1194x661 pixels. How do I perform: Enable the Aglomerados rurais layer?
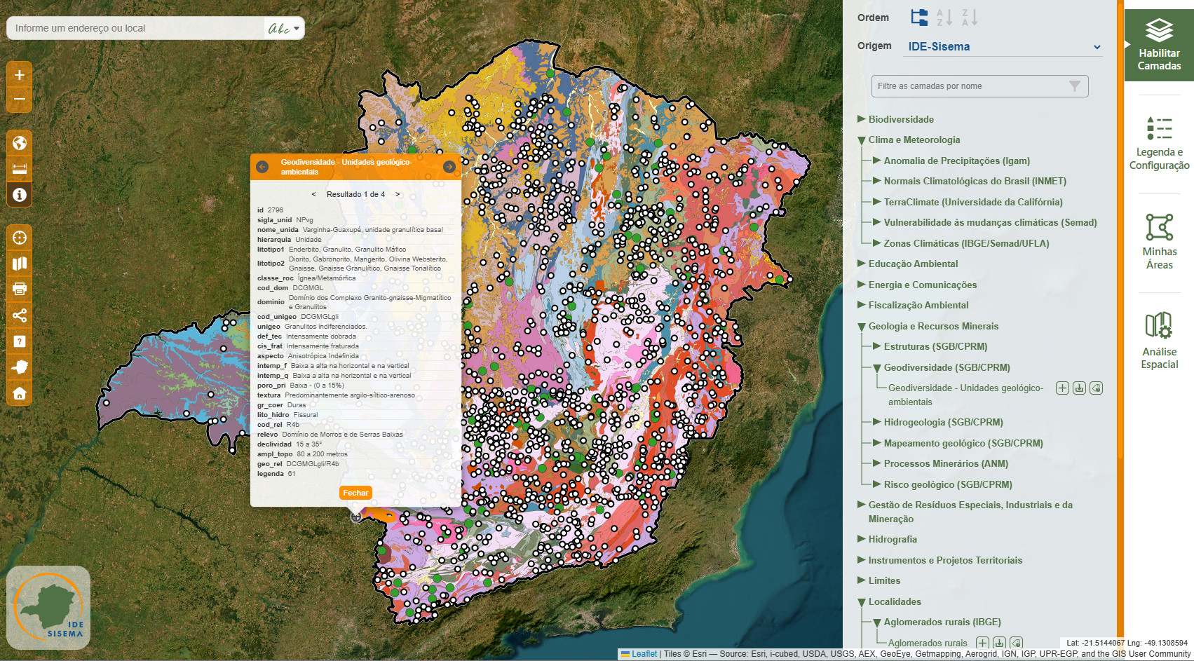tap(982, 643)
